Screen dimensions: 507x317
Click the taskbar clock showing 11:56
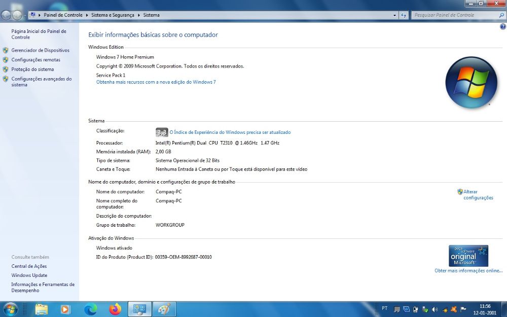tap(485, 309)
